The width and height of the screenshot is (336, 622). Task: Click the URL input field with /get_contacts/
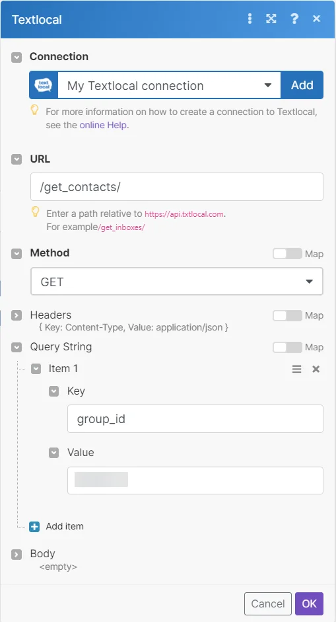pyautogui.click(x=177, y=187)
